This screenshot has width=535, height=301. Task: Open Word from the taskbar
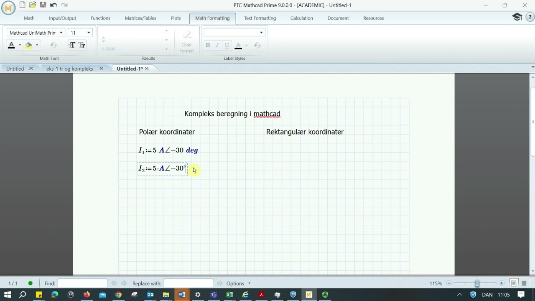click(182, 295)
